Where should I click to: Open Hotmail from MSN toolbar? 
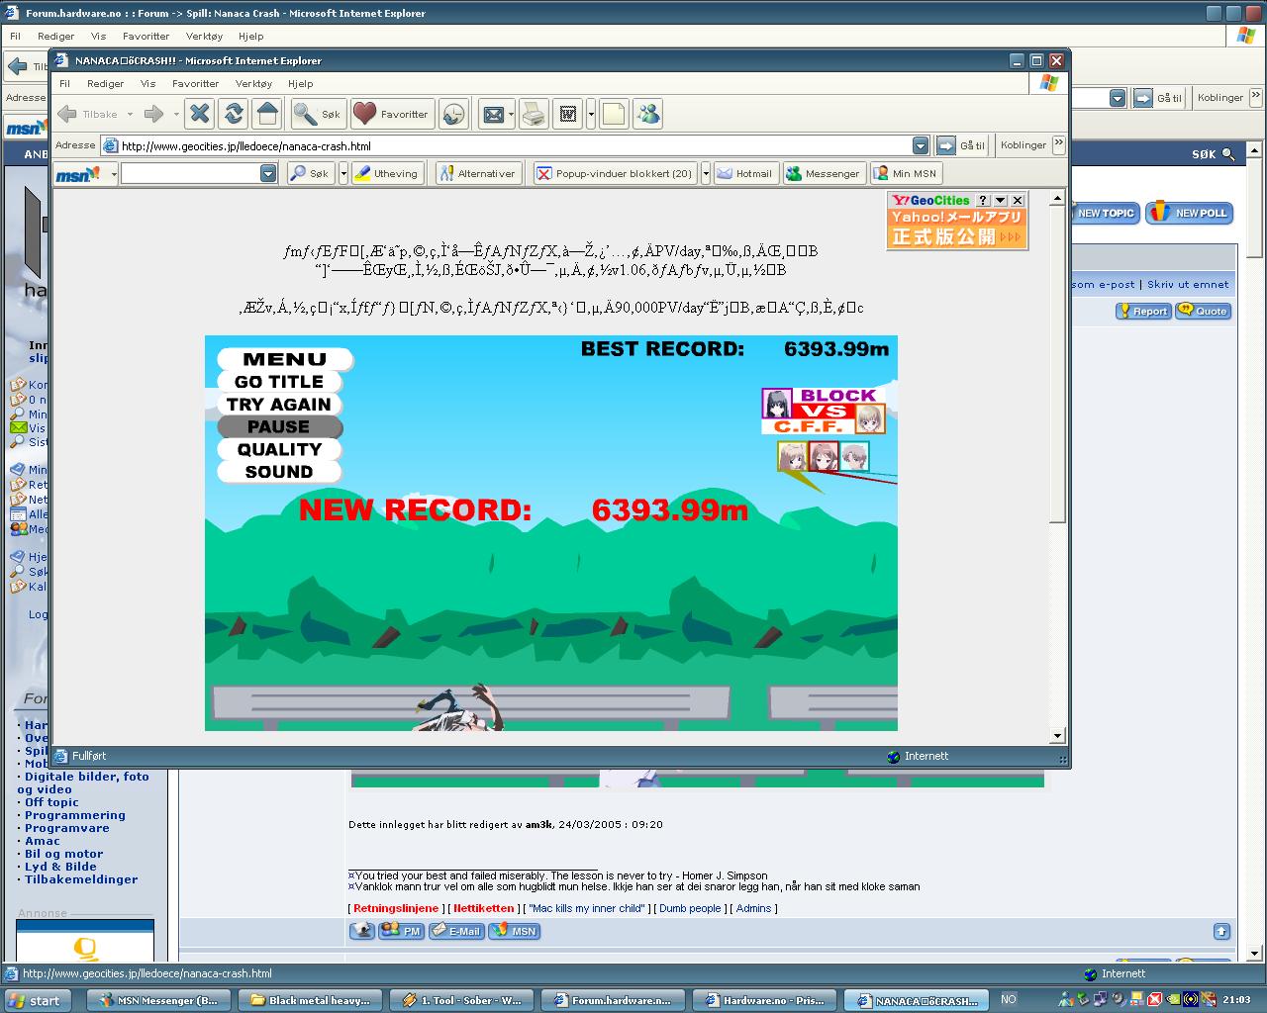(x=745, y=173)
